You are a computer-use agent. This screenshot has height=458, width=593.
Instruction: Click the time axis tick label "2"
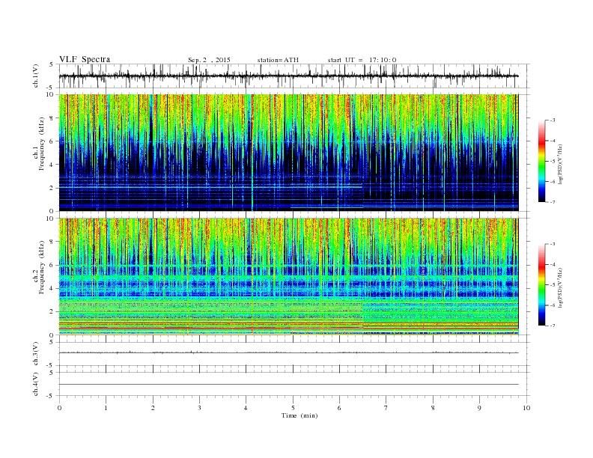click(153, 408)
